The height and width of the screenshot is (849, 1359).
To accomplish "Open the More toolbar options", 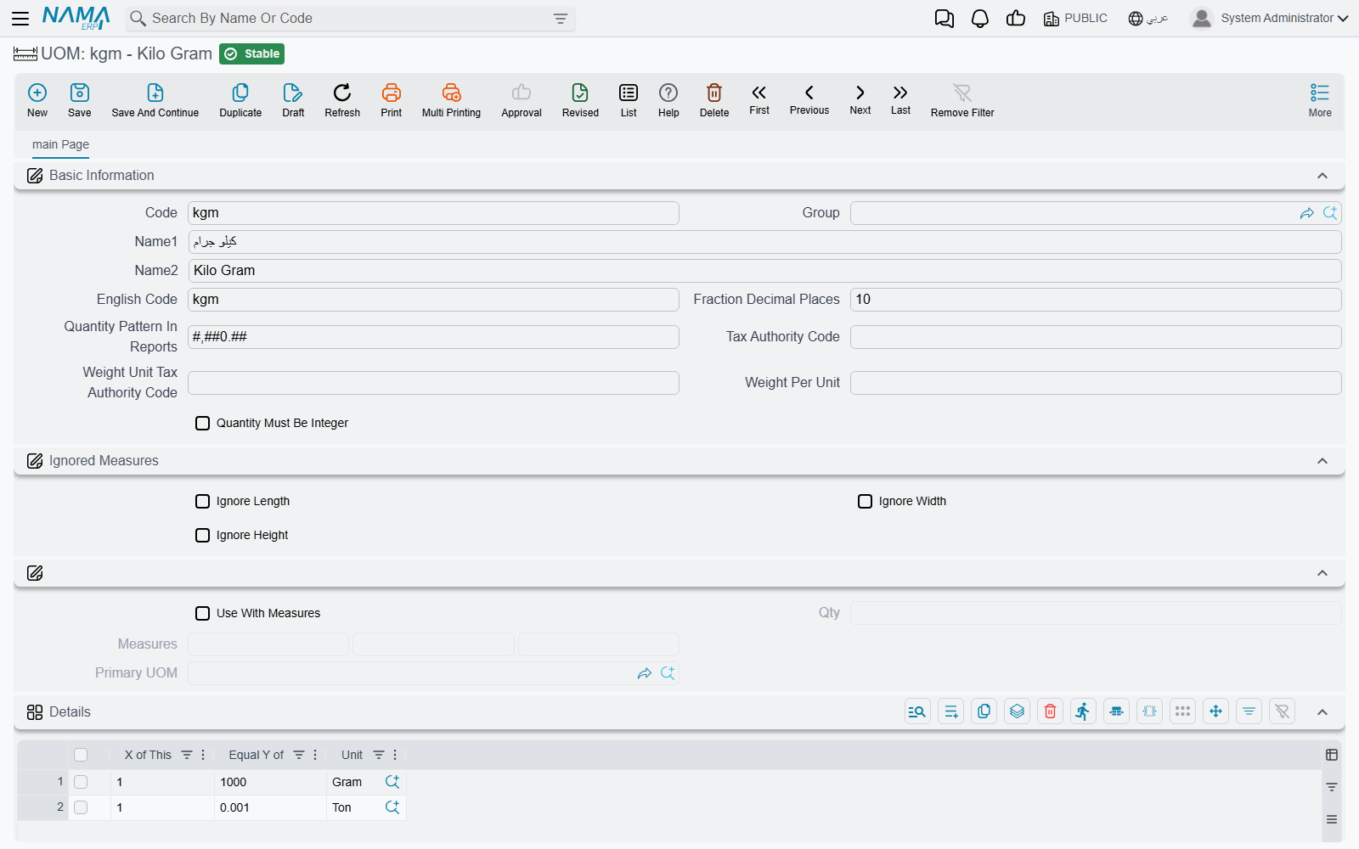I will point(1320,99).
